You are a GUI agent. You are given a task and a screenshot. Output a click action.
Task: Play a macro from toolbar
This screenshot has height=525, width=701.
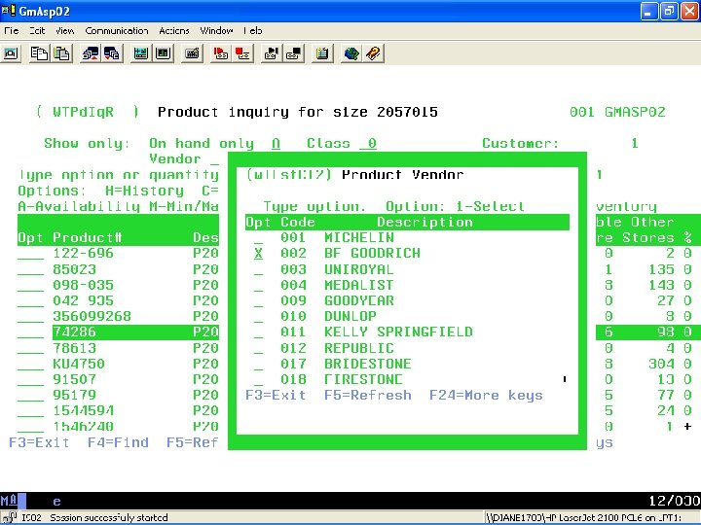pyautogui.click(x=272, y=53)
